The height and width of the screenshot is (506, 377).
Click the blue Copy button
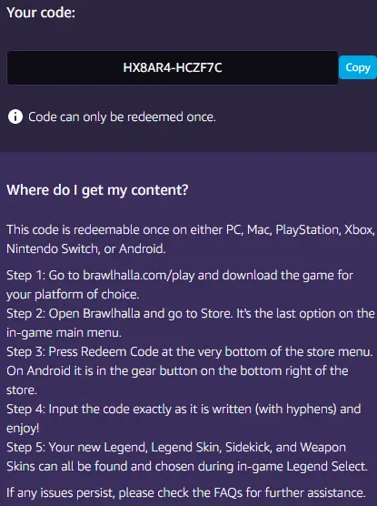[x=358, y=67]
